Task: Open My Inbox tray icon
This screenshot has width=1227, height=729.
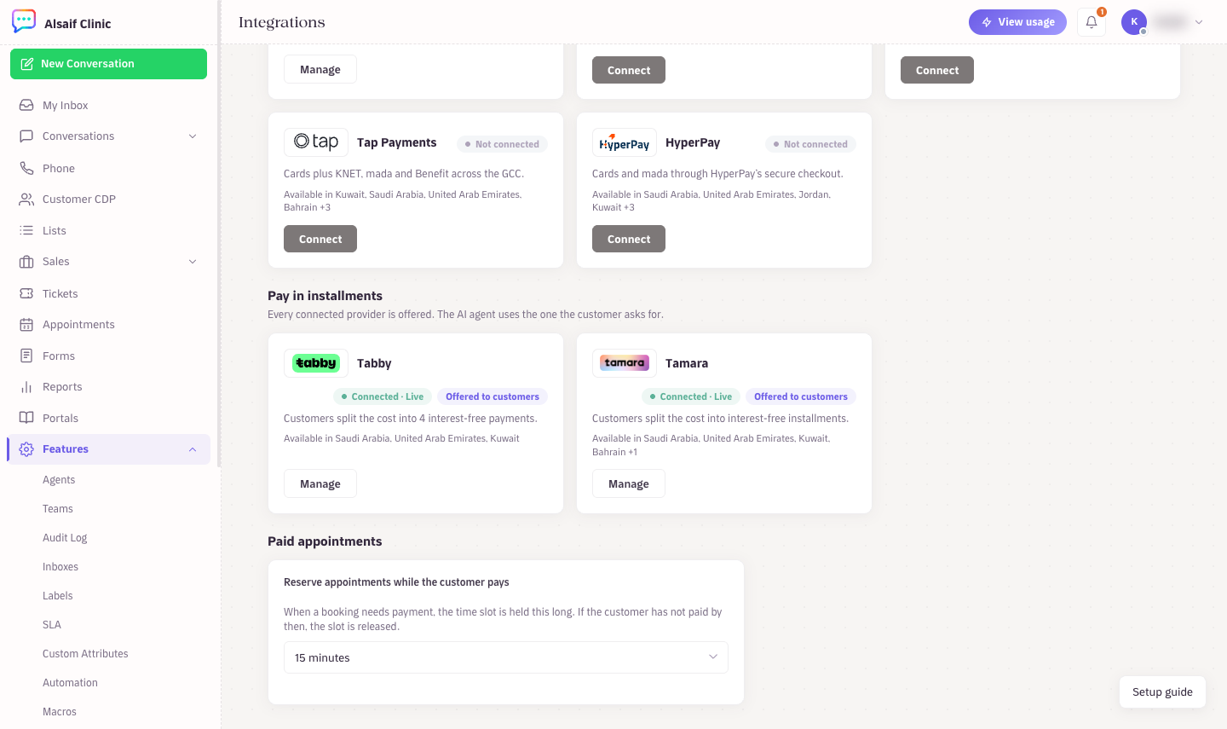Action: click(26, 105)
